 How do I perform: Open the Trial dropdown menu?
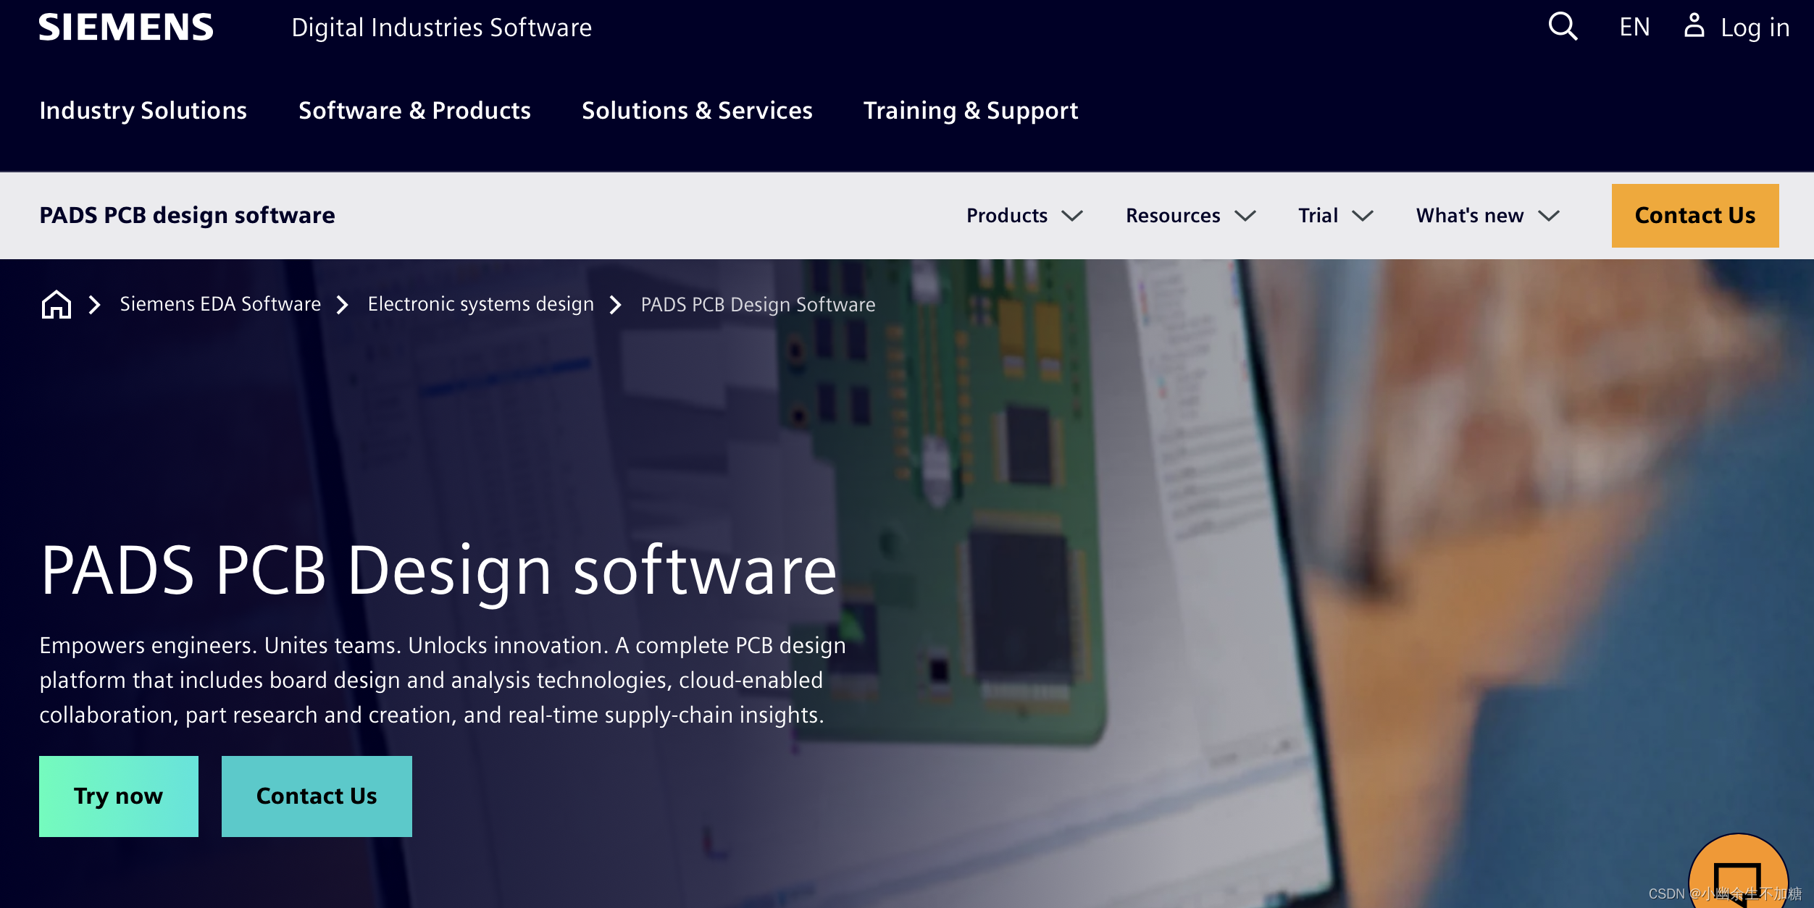point(1335,216)
